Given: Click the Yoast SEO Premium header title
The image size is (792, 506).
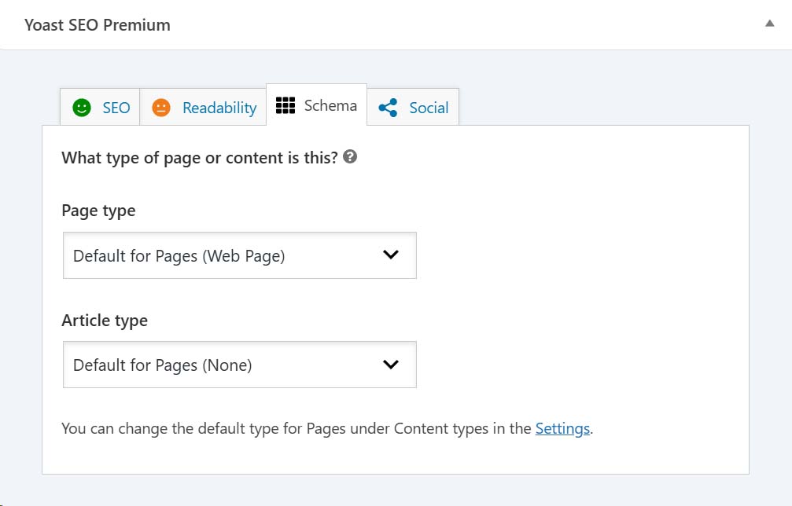Looking at the screenshot, I should pos(98,25).
